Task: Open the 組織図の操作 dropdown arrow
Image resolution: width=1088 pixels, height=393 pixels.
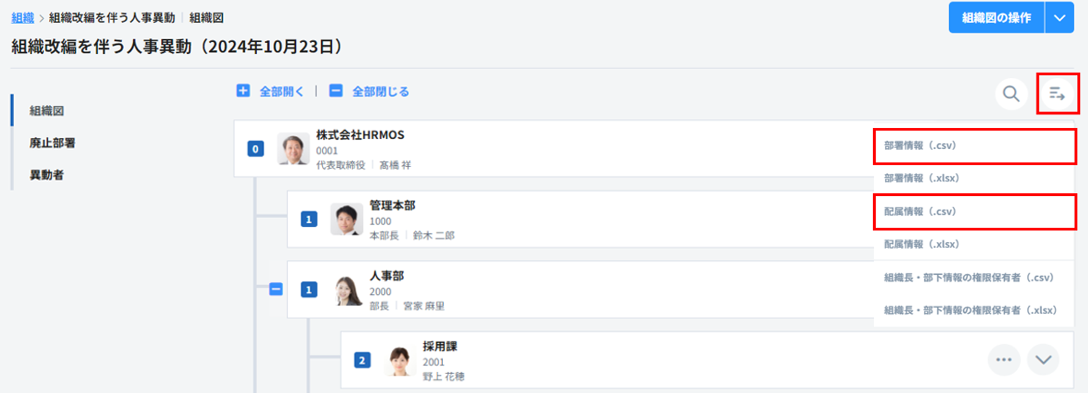Action: click(x=1059, y=18)
